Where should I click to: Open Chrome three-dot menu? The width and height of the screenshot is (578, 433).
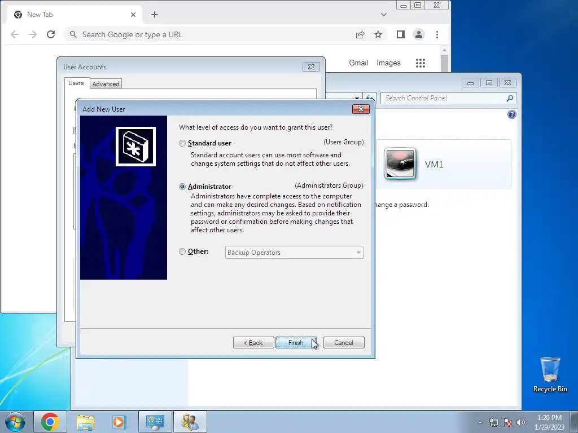pyautogui.click(x=437, y=34)
